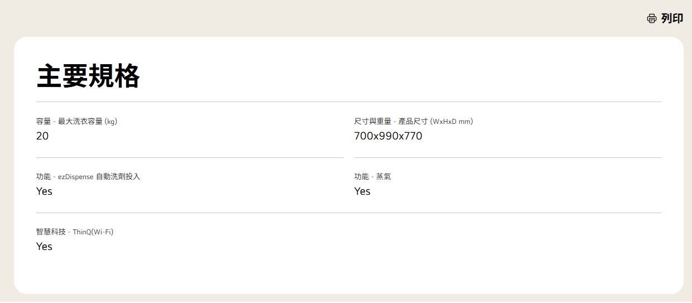This screenshot has width=692, height=303.
Task: Click the 最大洗衣容量 spec name
Action: coord(80,121)
